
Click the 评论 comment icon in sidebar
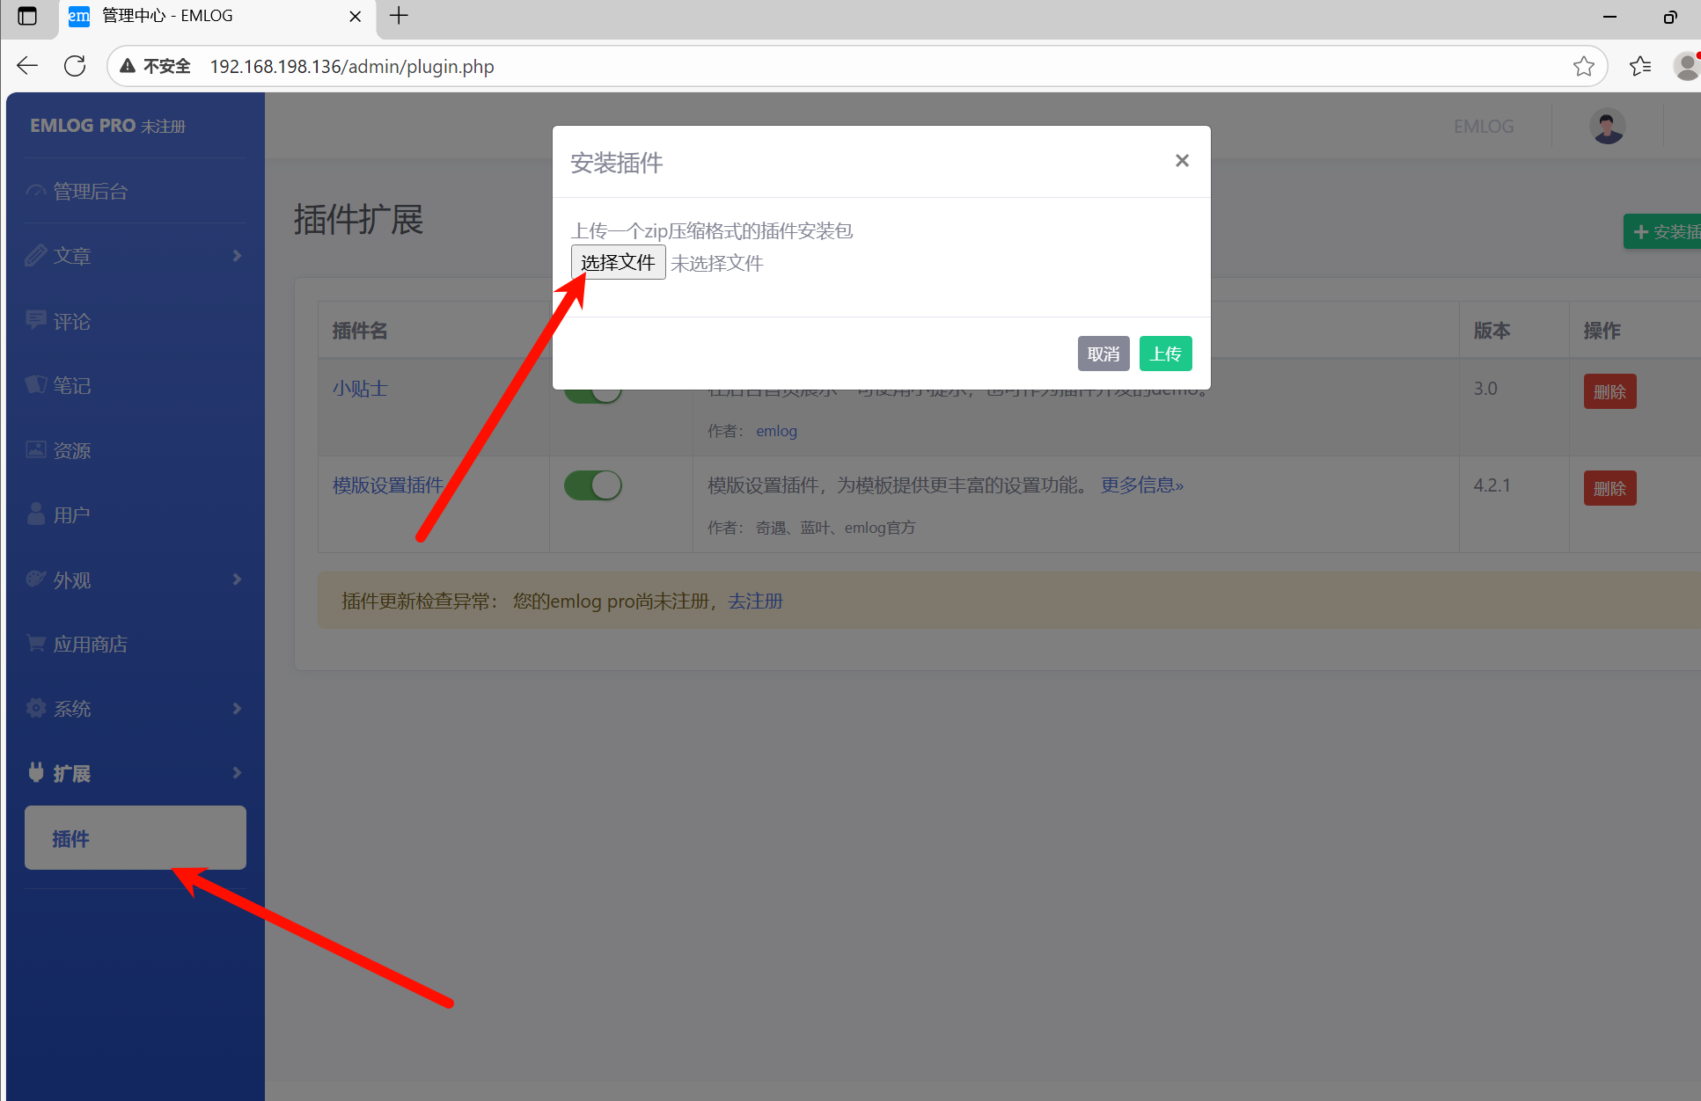36,320
